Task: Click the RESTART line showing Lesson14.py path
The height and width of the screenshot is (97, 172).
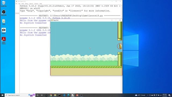Action: tap(70, 16)
